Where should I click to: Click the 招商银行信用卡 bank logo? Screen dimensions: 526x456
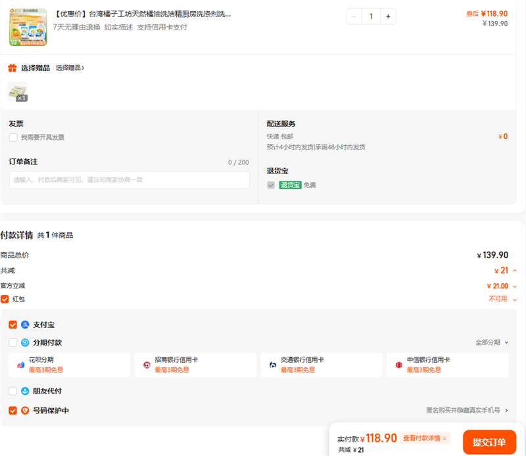[147, 365]
